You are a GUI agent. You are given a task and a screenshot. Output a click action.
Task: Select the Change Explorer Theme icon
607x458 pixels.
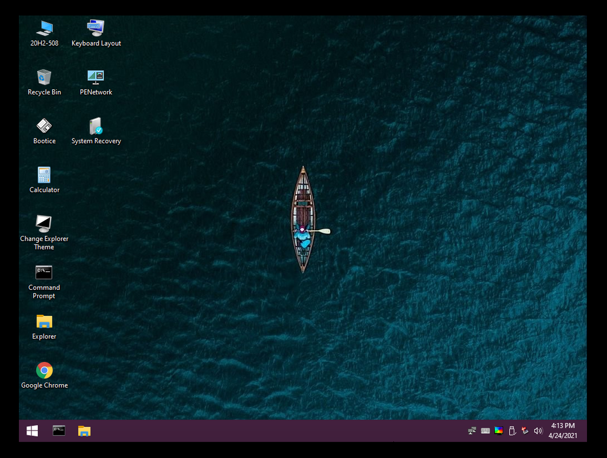tap(44, 232)
